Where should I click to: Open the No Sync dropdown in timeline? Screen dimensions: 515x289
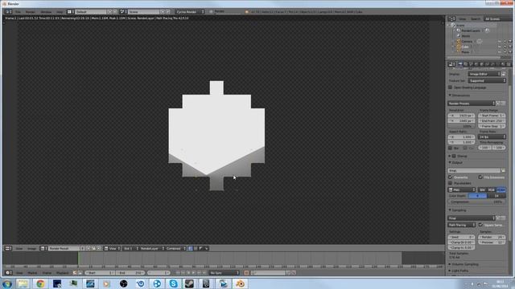point(225,273)
